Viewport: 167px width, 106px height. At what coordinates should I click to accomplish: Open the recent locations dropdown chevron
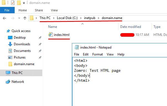19,18
